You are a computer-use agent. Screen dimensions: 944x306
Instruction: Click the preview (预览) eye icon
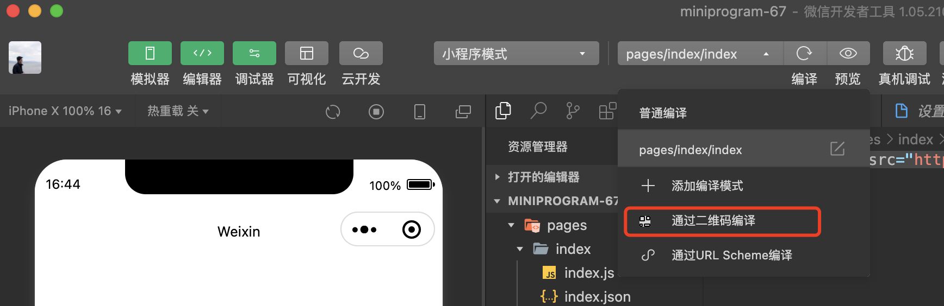click(x=848, y=53)
